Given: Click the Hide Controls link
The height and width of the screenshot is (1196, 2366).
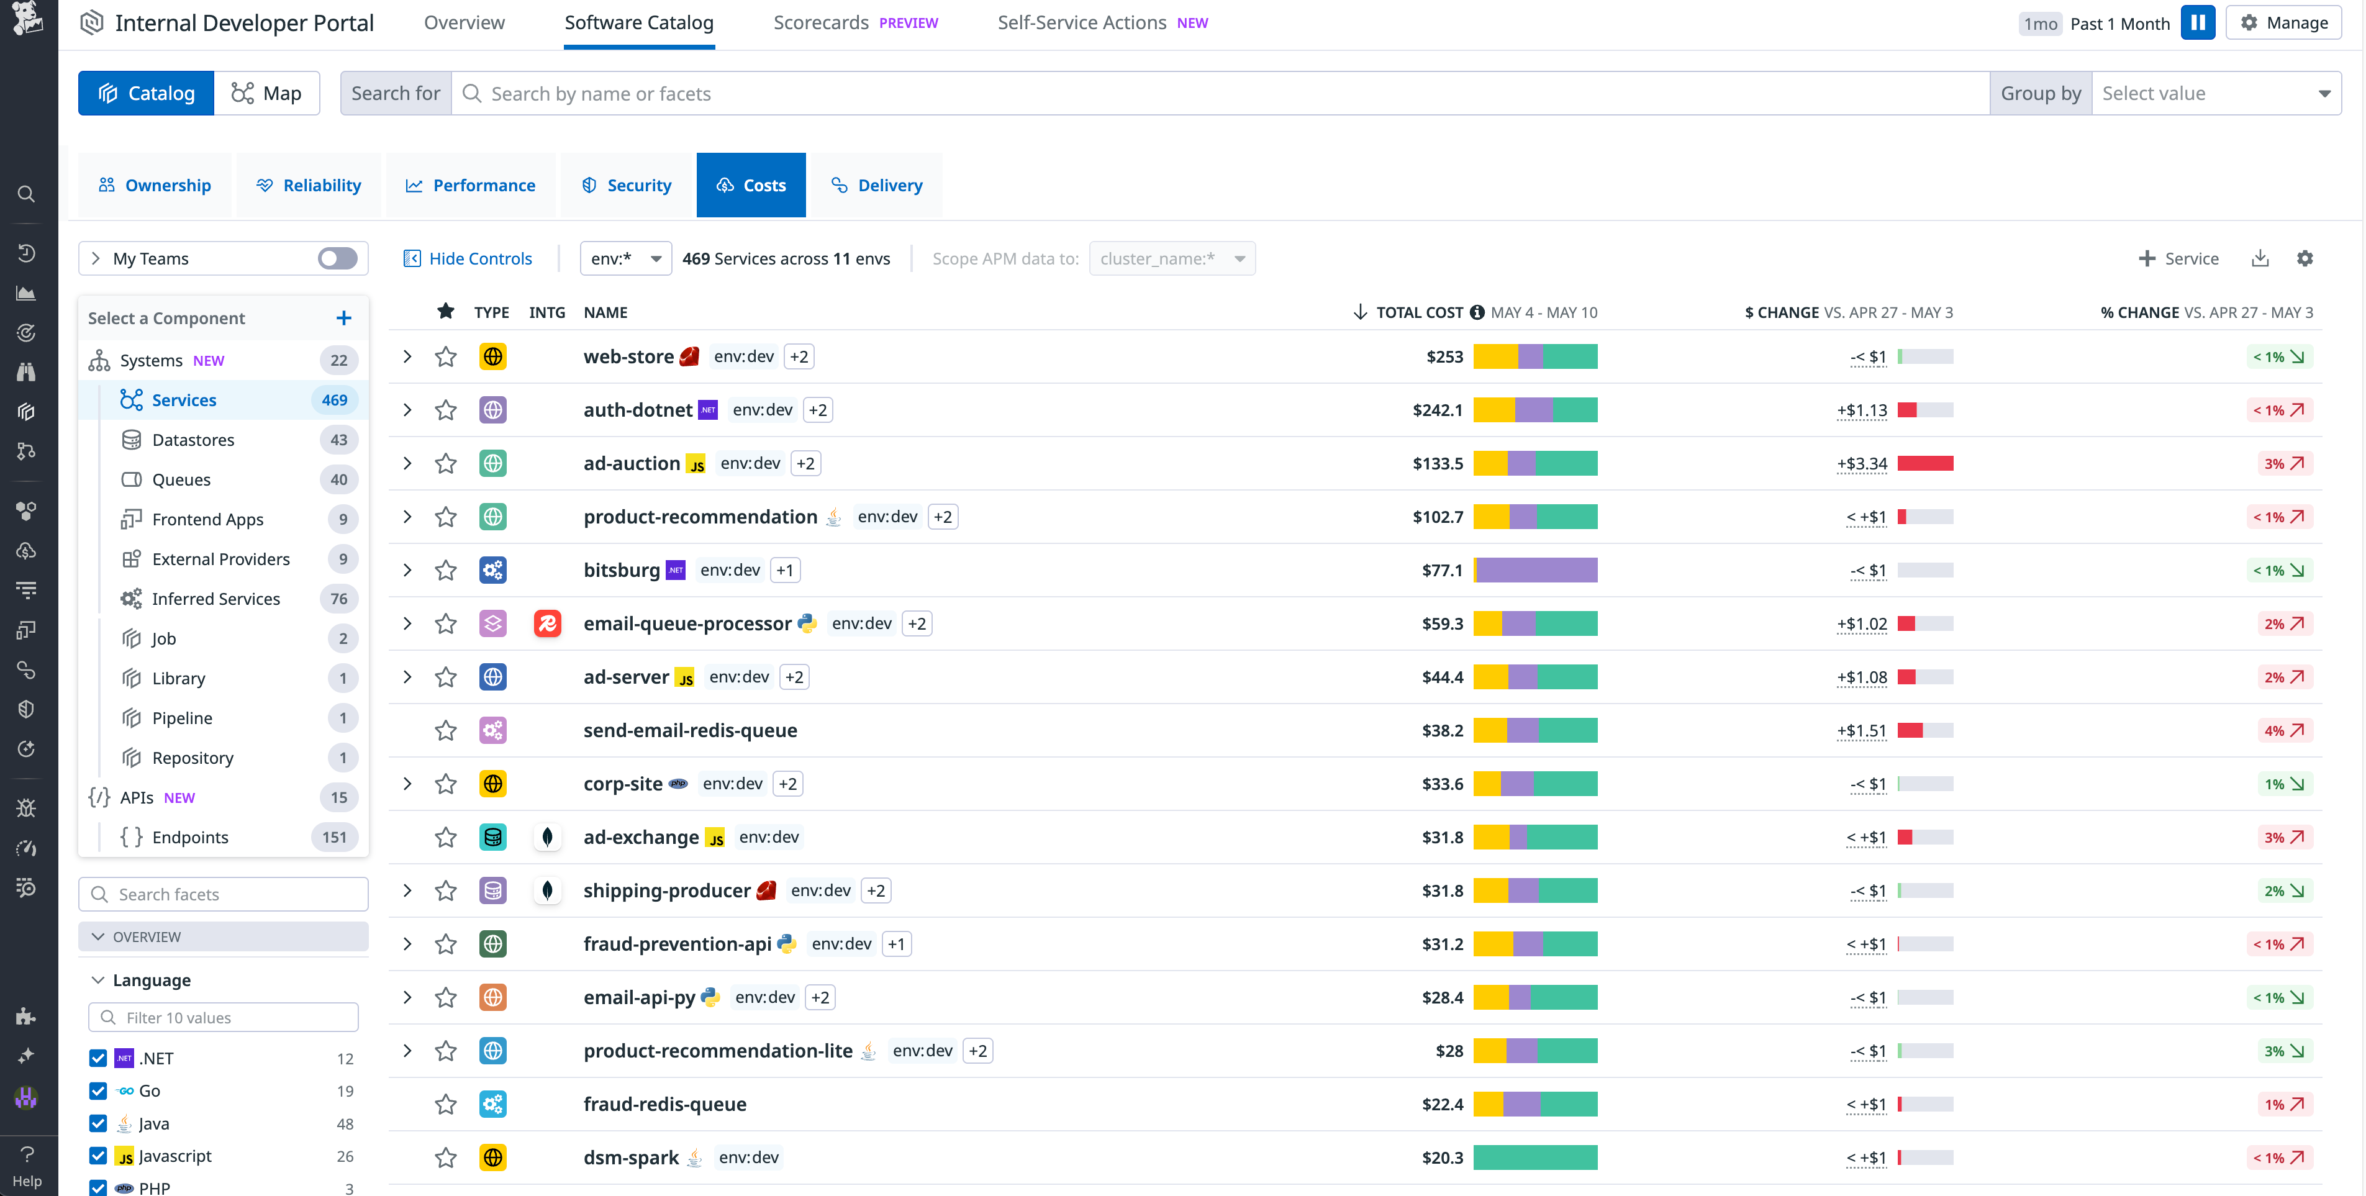Looking at the screenshot, I should click(x=469, y=258).
